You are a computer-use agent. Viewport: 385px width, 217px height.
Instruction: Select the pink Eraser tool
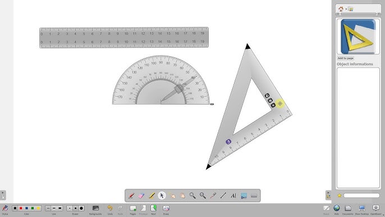(x=141, y=196)
